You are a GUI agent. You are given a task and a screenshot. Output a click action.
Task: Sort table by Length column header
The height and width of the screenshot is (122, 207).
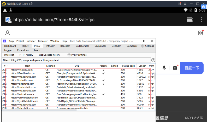coord(142,66)
